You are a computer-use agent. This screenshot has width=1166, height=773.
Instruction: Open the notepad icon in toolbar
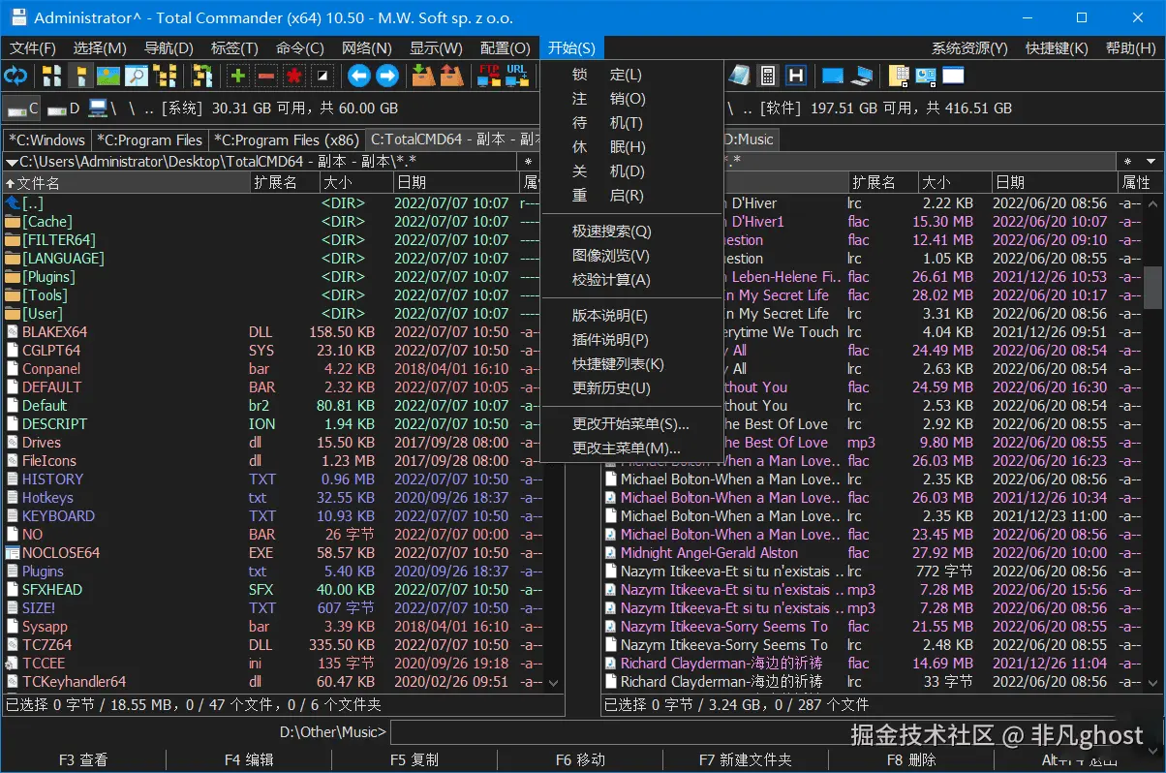[741, 76]
